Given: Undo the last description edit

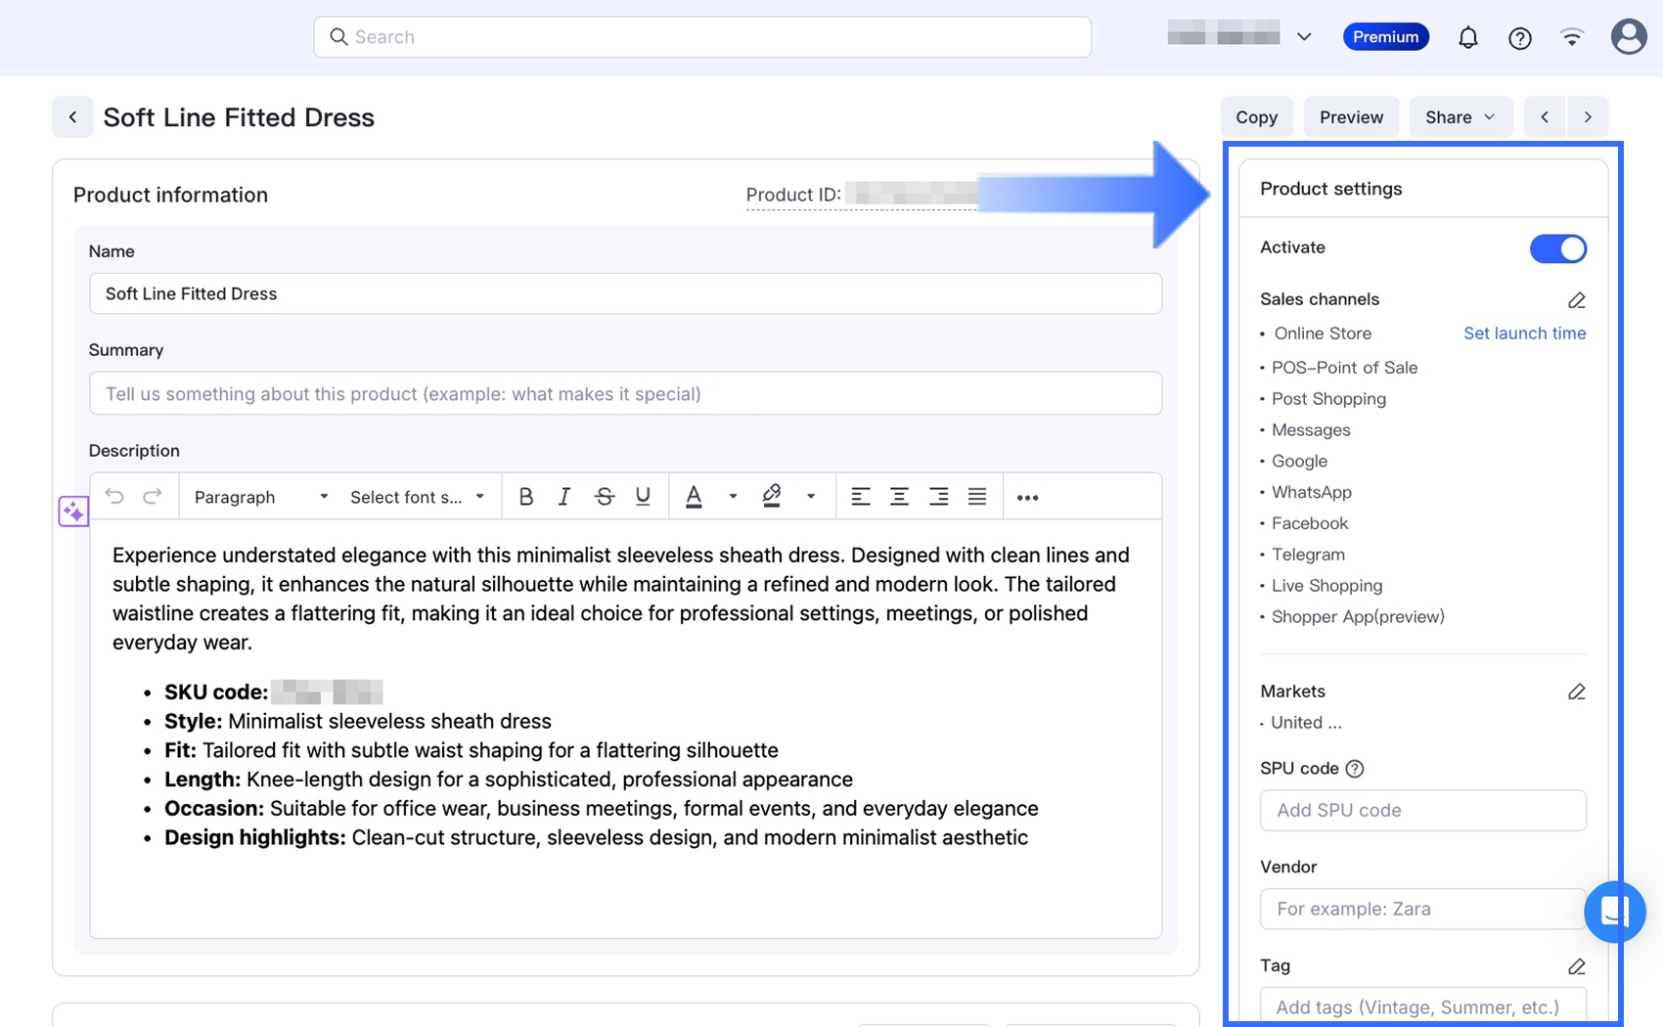Looking at the screenshot, I should coord(114,497).
